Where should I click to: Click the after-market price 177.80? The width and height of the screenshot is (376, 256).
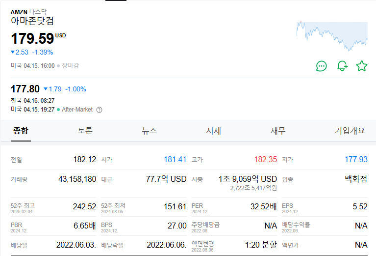point(25,89)
